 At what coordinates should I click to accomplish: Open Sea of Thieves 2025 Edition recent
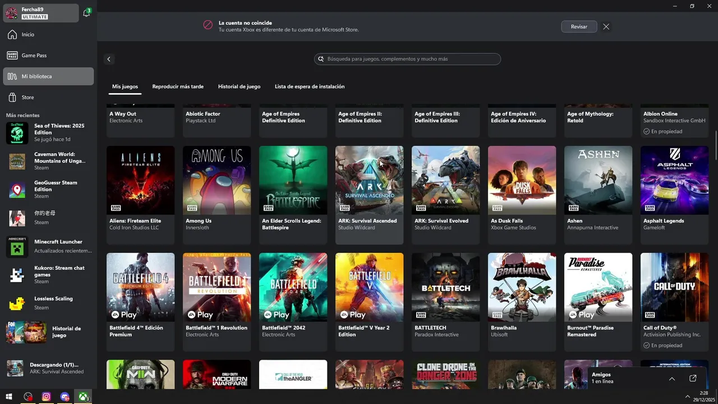click(48, 133)
